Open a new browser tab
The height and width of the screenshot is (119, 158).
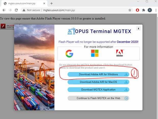51,3
